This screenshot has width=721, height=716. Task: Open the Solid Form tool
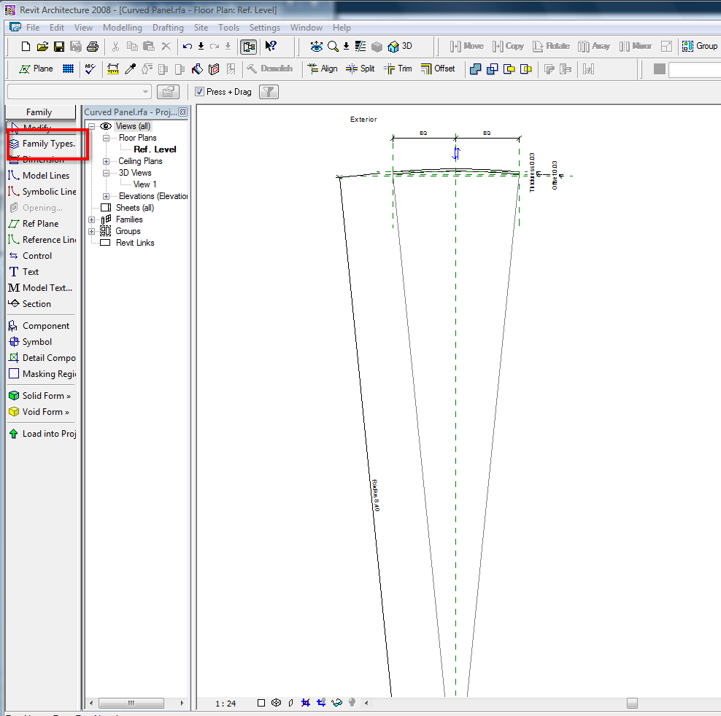(46, 396)
